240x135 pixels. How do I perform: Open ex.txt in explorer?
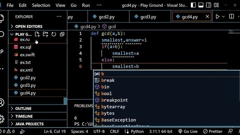pos(38,62)
